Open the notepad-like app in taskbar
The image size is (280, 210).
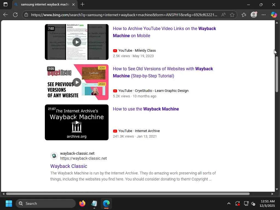click(x=94, y=203)
